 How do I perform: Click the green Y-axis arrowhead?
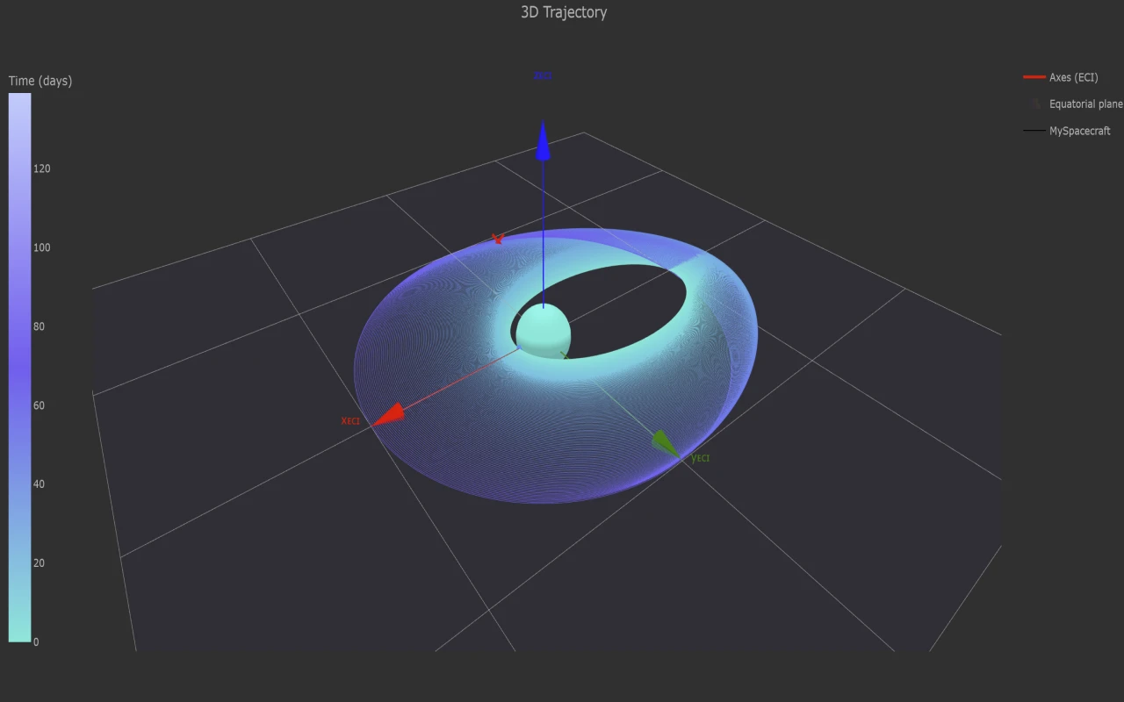pyautogui.click(x=666, y=444)
